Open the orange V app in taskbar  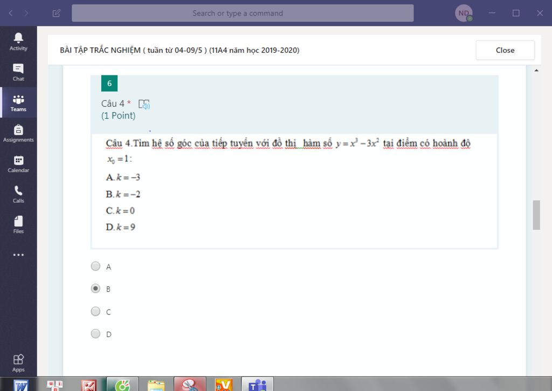[224, 385]
